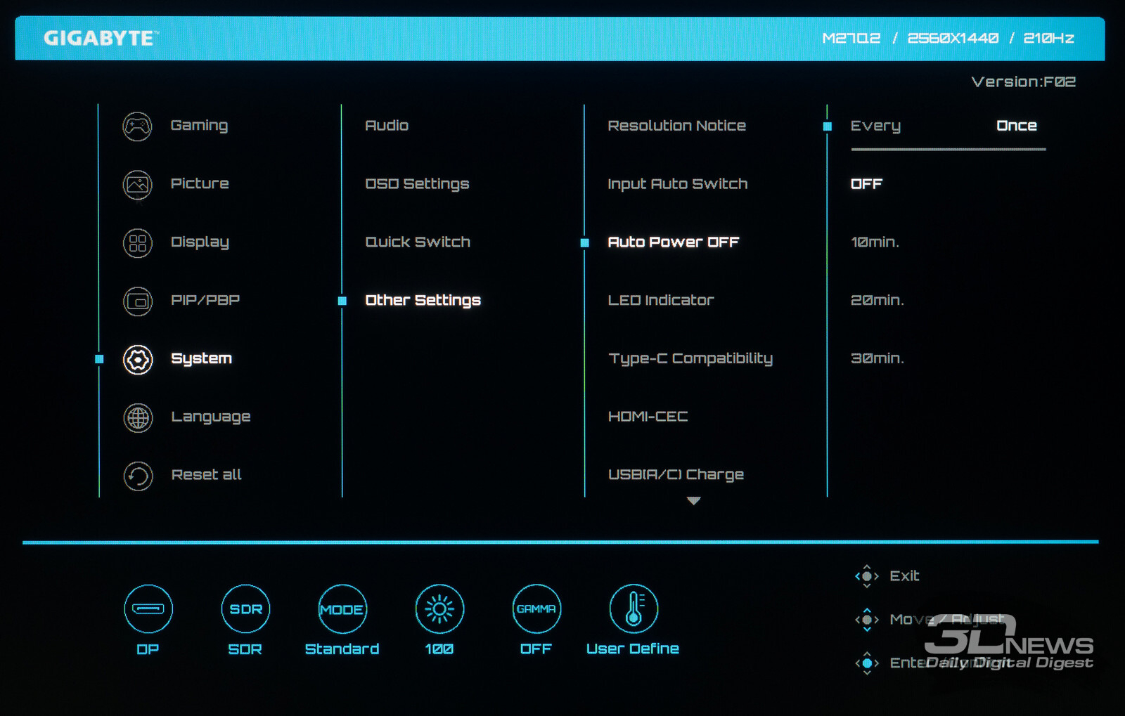Viewport: 1125px width, 716px height.
Task: Set auto power off to 30min.
Action: click(877, 358)
